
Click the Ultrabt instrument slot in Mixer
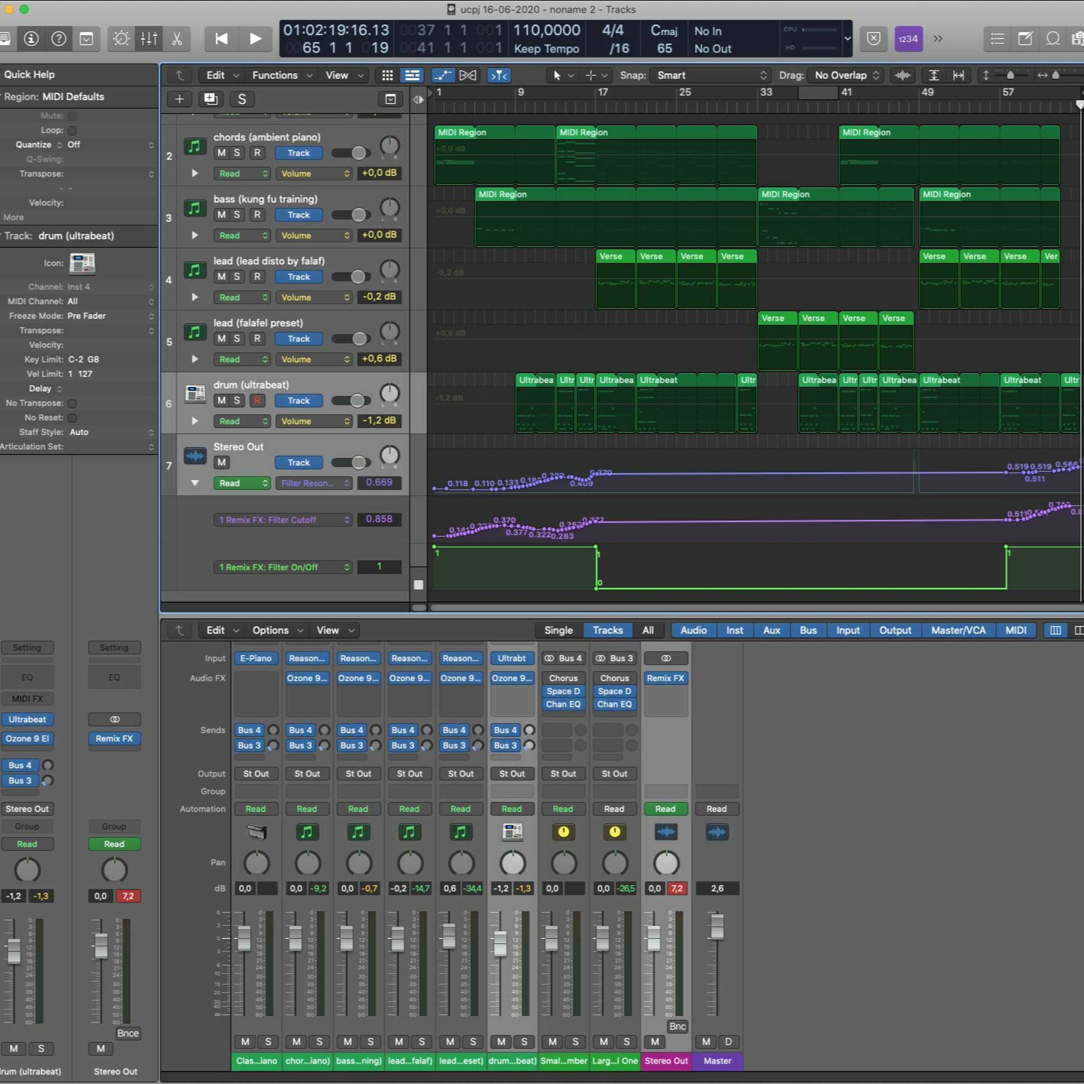tap(512, 658)
